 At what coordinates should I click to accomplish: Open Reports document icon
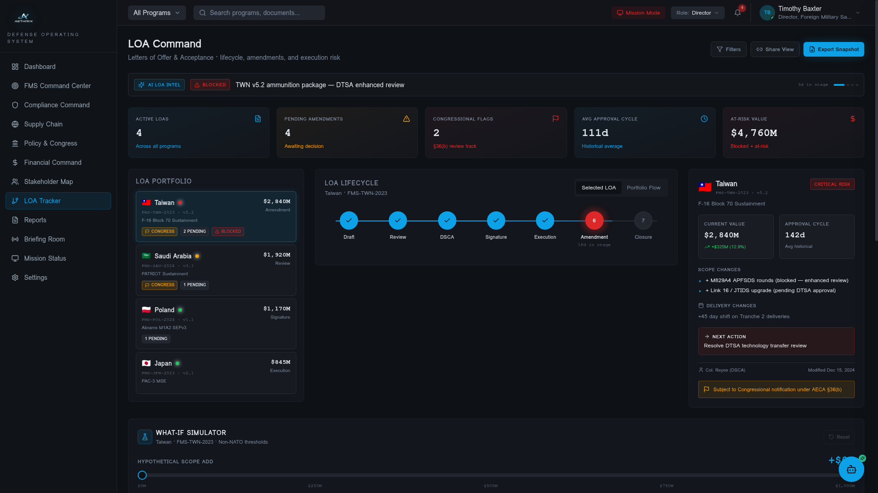coord(15,220)
